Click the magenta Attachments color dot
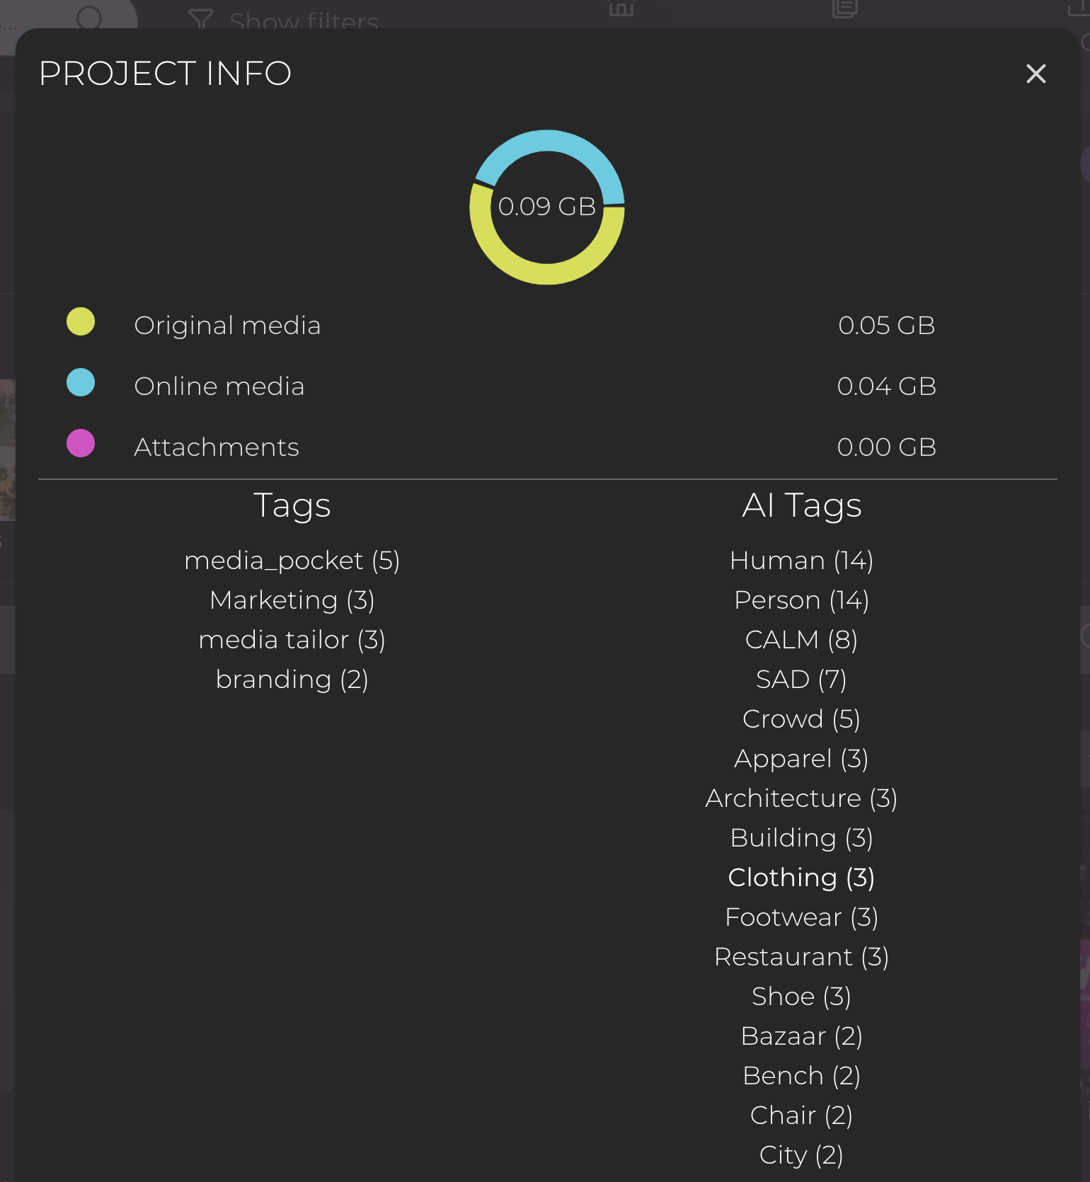Screen dimensions: 1090x1182 pyautogui.click(x=81, y=444)
